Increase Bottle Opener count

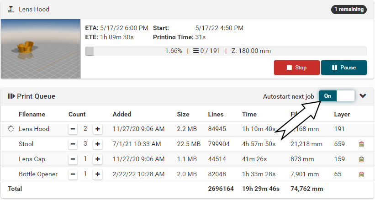coord(97,174)
